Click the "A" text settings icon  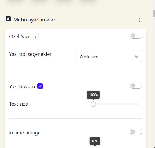point(8,19)
